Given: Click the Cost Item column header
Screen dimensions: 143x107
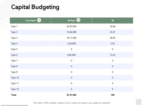Looking at the screenshot, I should tap(30, 20).
